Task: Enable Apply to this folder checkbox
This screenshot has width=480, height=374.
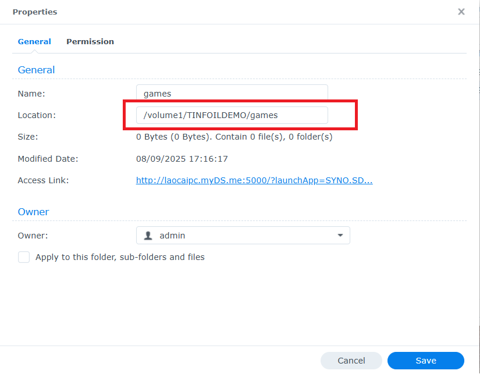Action: coord(24,257)
